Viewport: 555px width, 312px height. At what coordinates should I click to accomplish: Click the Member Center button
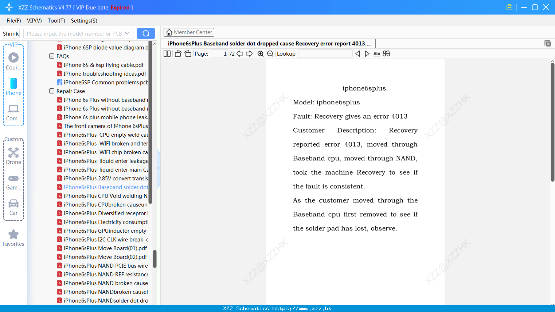[x=189, y=32]
